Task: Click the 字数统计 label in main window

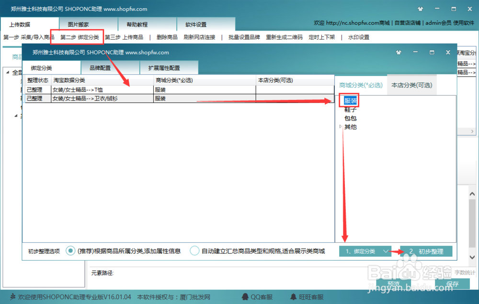Action: (x=465, y=272)
